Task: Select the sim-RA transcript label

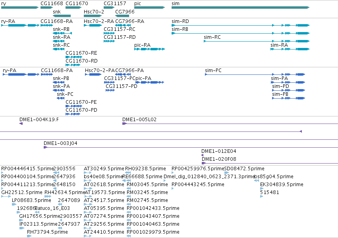Action: [x=279, y=45]
